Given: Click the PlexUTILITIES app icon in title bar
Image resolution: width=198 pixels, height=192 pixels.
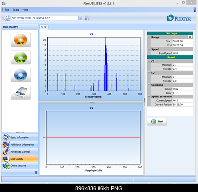Looking at the screenshot, I should click(4, 3).
